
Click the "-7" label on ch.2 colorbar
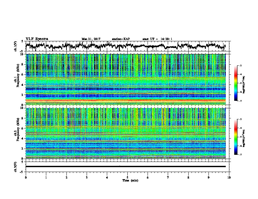240,154
